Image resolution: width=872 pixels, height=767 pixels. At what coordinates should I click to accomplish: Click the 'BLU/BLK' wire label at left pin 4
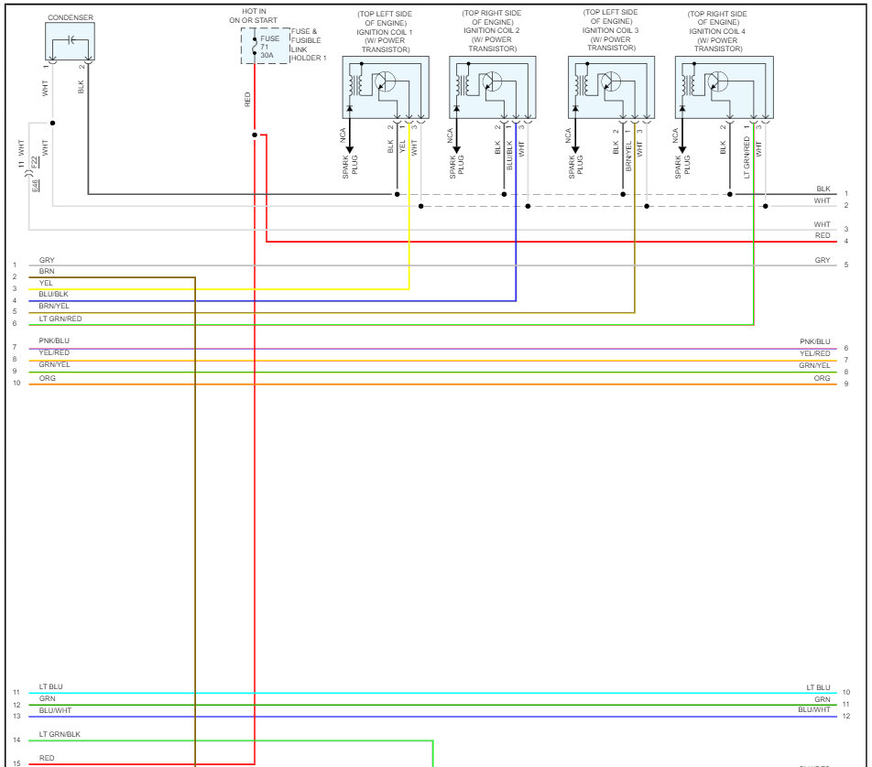pos(53,294)
